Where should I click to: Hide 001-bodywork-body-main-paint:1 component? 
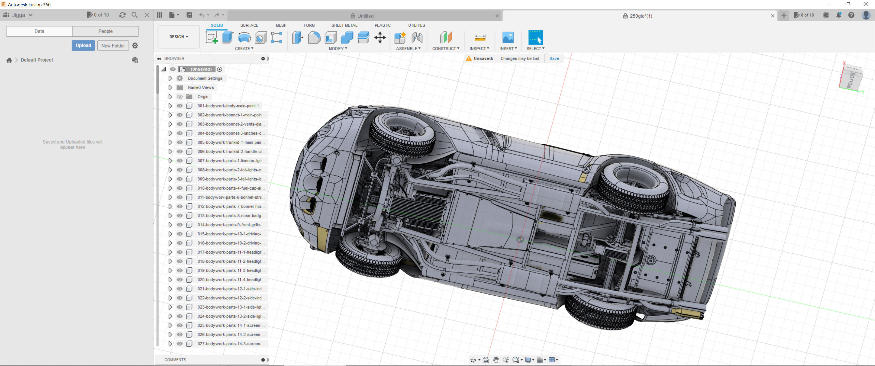(x=180, y=106)
